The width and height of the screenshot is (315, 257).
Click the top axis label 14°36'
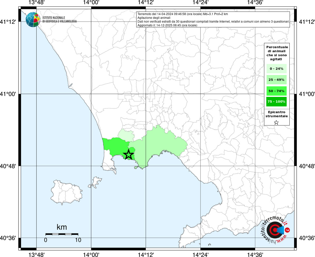255,3
